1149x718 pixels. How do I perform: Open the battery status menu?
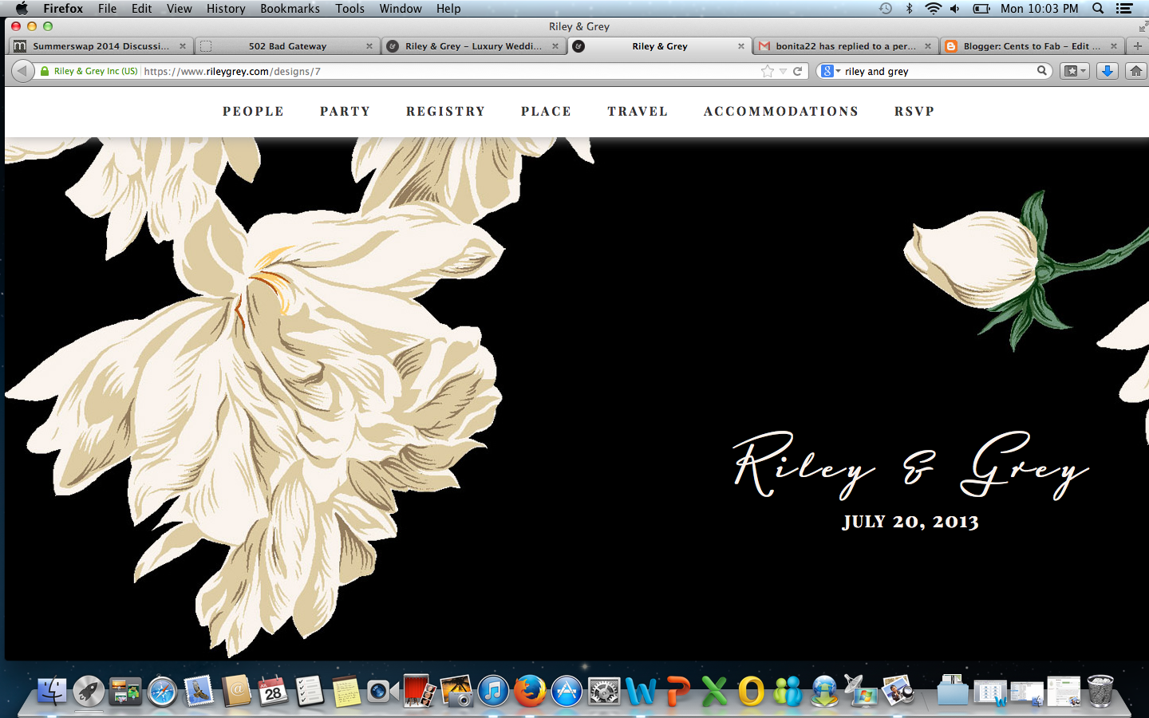pos(981,9)
